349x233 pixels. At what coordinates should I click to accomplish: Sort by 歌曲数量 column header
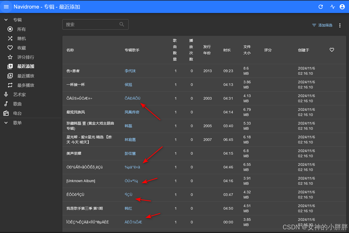175,50
